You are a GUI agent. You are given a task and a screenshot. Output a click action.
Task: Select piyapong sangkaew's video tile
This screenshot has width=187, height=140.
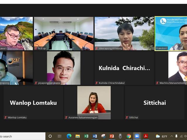(64, 68)
